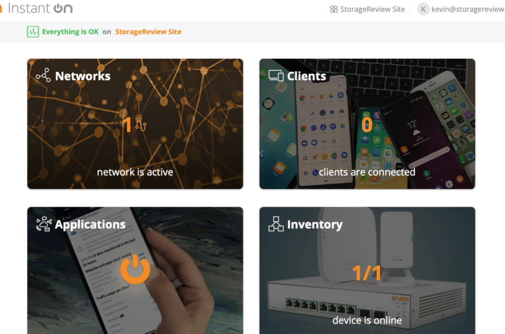Viewport: 505px width, 334px height.
Task: Click the orange power icon on Applications
Action: pos(135,269)
